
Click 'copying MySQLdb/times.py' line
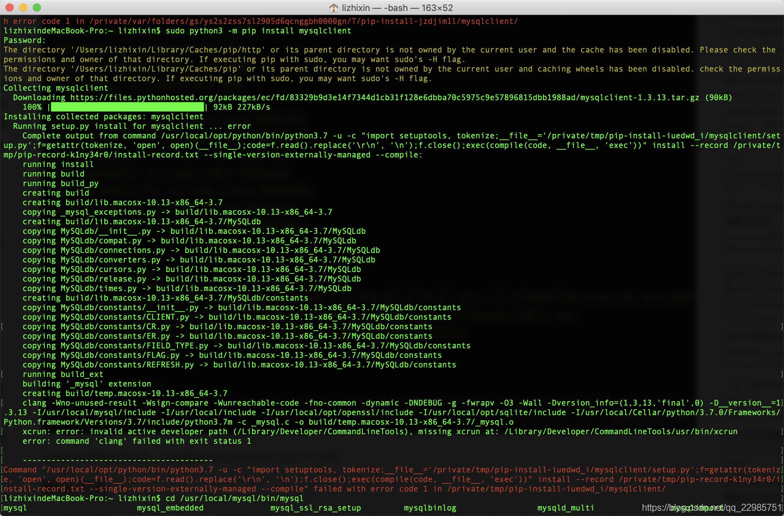pyautogui.click(x=187, y=288)
